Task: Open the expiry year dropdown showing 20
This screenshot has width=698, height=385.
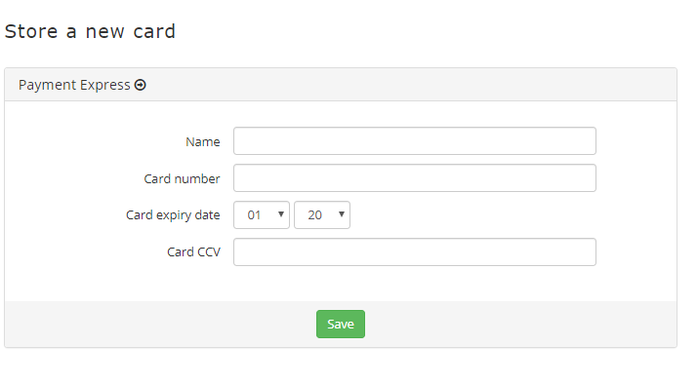Action: pyautogui.click(x=322, y=215)
